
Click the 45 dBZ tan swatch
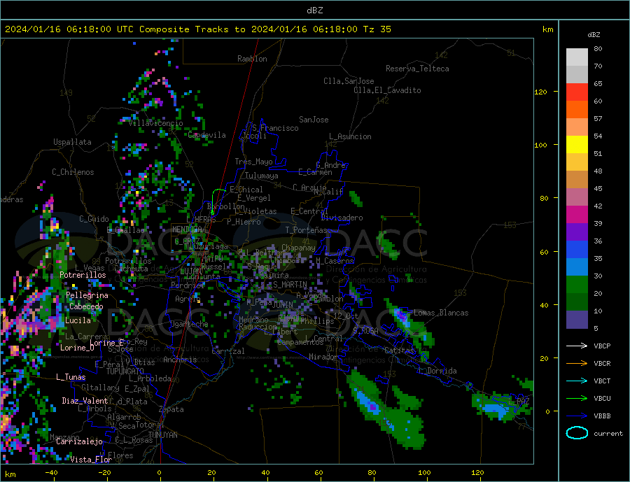coord(577,179)
